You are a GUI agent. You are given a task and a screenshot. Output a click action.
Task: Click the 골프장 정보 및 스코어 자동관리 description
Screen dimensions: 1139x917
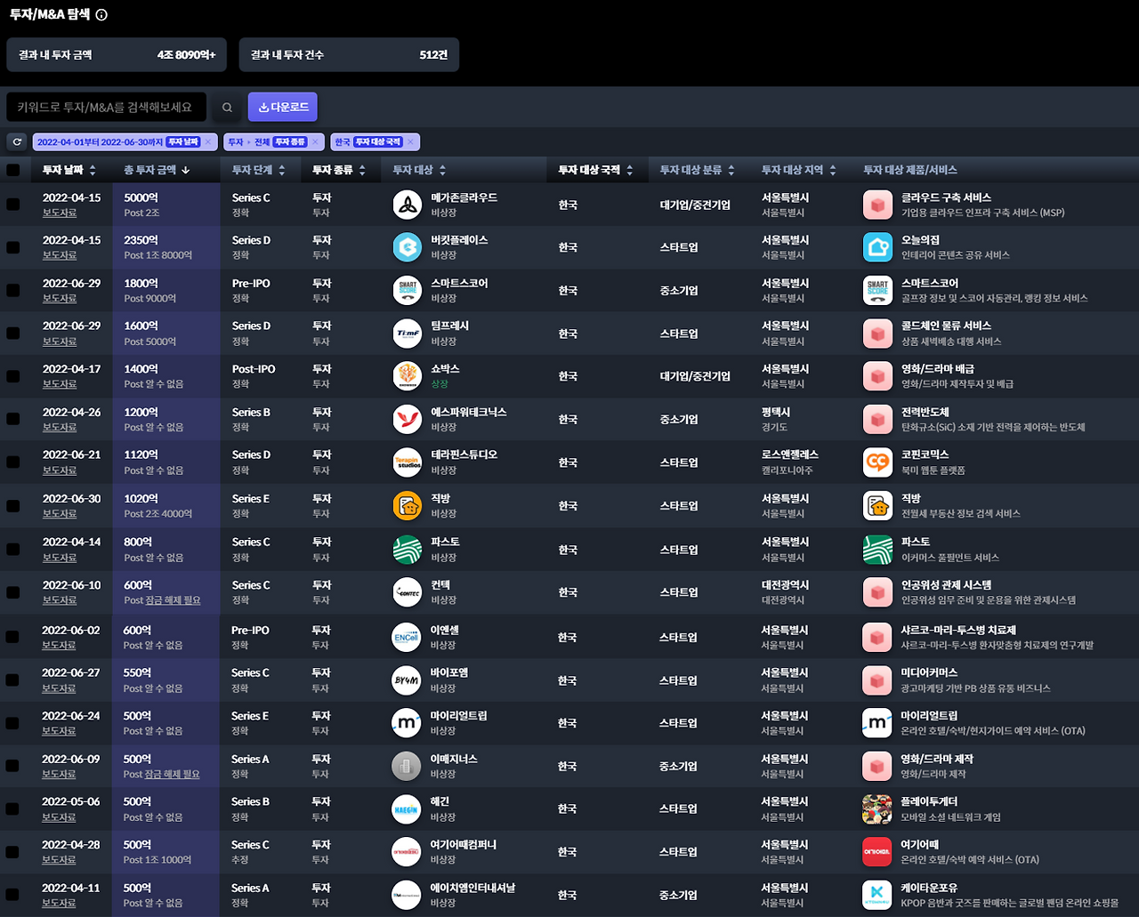(x=994, y=299)
